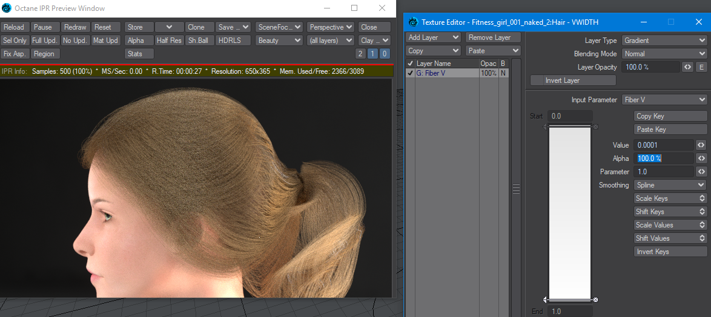Open the Smoothing dropdown set to Spline
711x317 pixels.
[x=670, y=185]
